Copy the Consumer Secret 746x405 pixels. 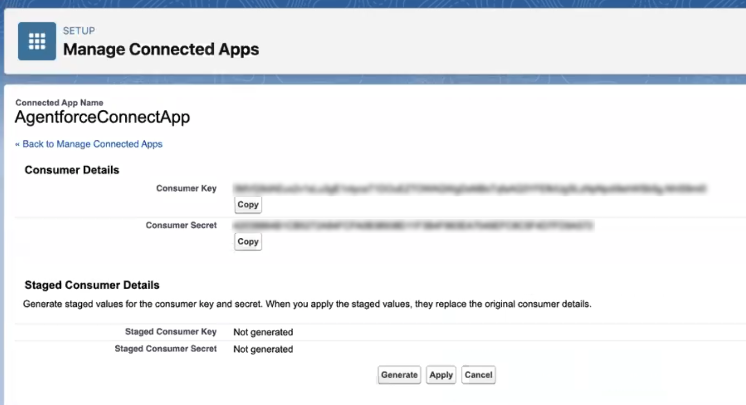tap(248, 242)
